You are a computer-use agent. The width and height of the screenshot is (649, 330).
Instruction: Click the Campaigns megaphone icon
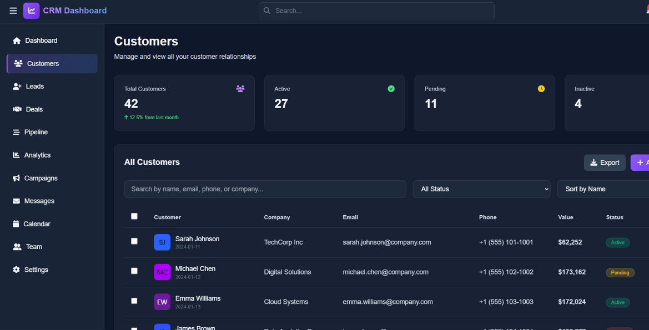tap(16, 178)
